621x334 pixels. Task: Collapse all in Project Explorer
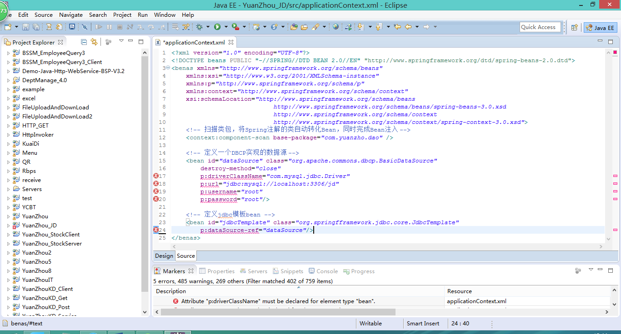click(x=84, y=42)
